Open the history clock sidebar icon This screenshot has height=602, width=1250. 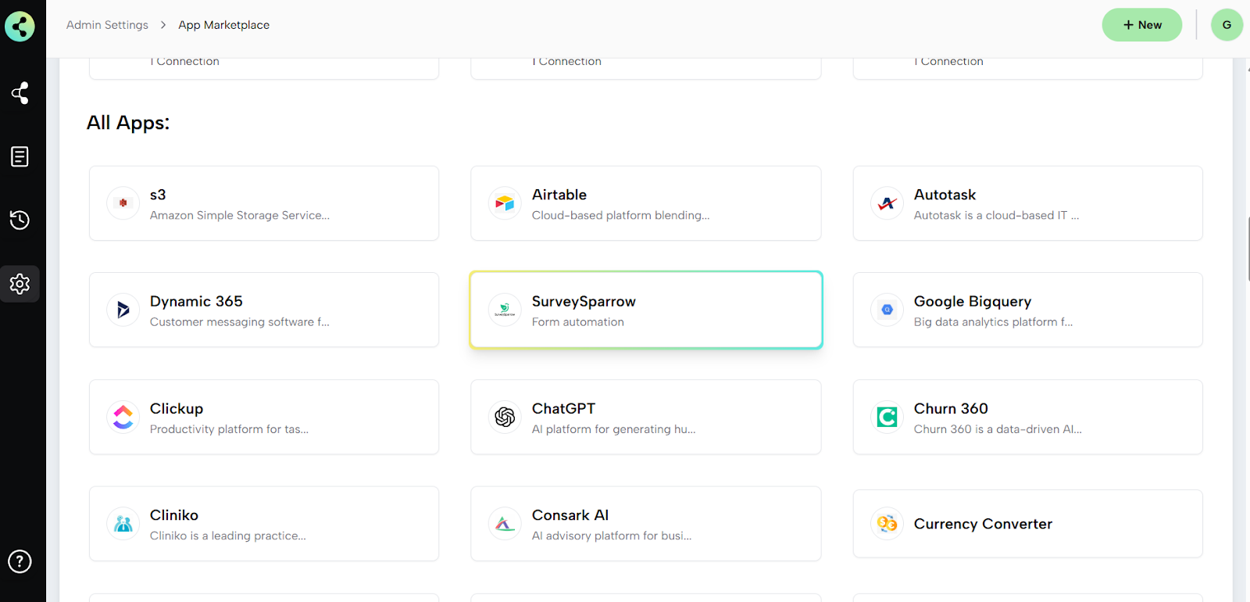coord(20,220)
